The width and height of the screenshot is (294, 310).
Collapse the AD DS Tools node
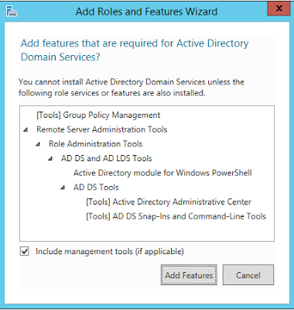point(63,188)
